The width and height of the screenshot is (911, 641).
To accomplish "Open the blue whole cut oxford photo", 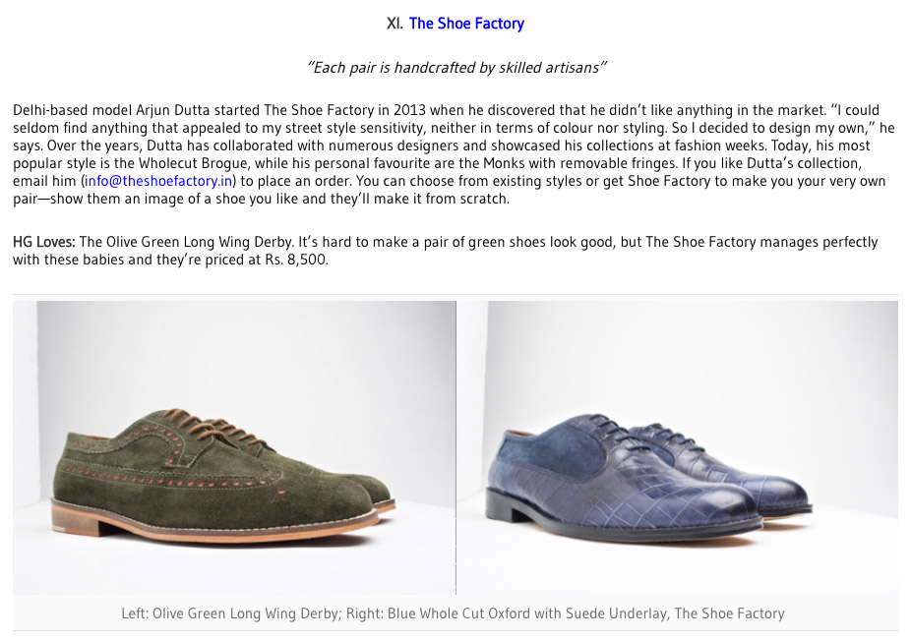I will tap(678, 447).
